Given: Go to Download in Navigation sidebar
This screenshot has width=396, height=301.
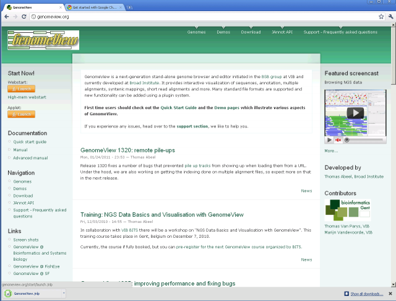Looking at the screenshot, I should tap(23, 196).
